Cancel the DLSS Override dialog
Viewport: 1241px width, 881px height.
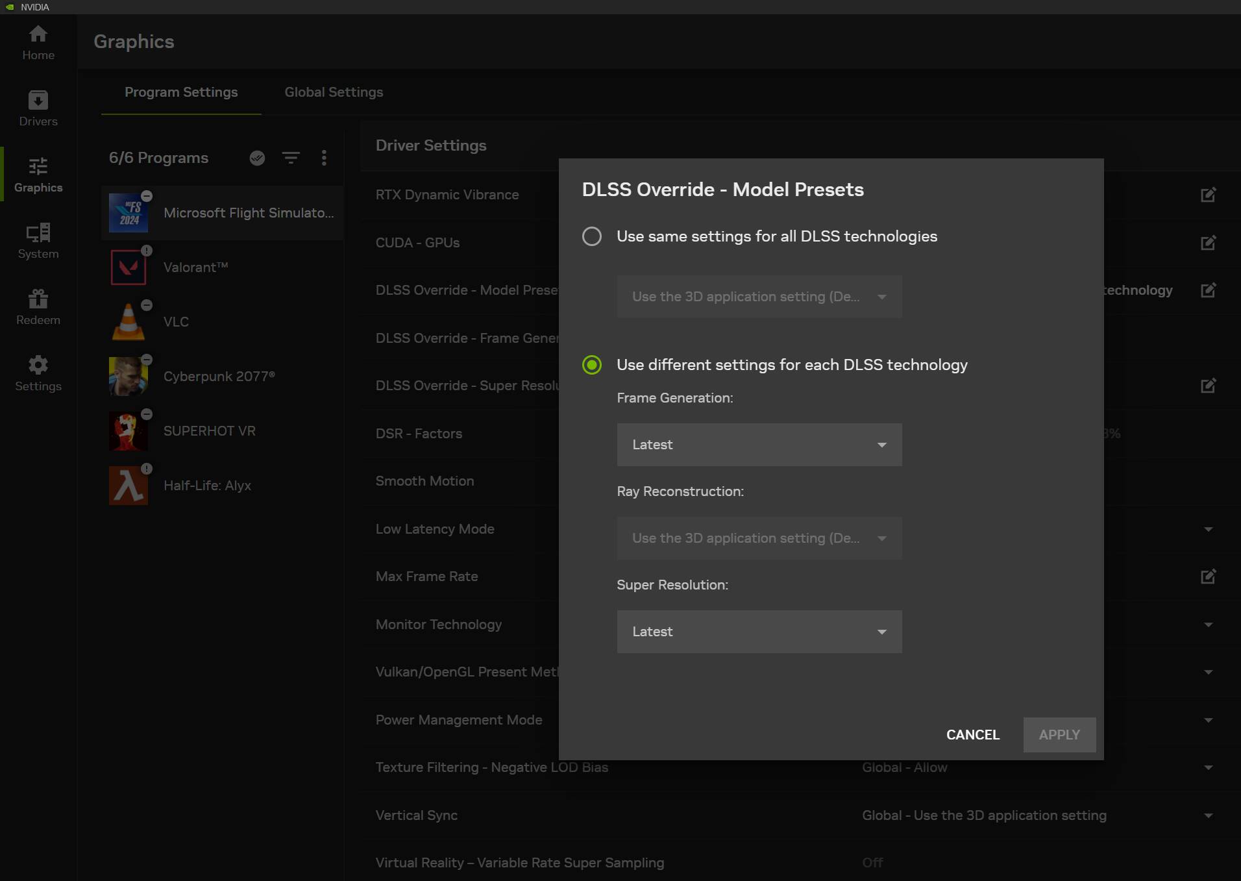click(972, 734)
